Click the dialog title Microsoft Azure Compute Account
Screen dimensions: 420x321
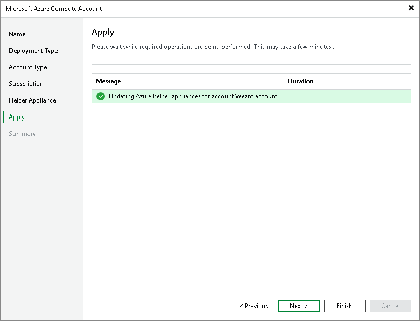[x=53, y=9]
